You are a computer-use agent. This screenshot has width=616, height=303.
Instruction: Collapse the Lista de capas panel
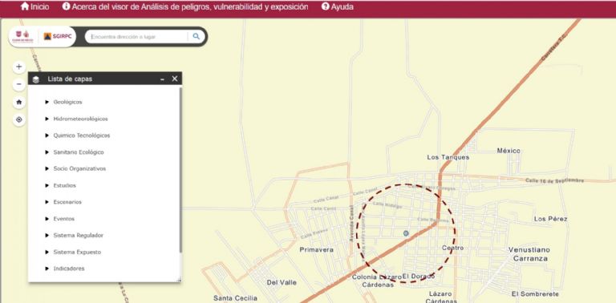click(162, 79)
